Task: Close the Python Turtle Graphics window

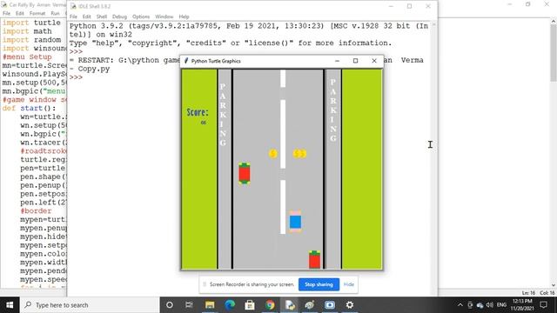Action: click(x=374, y=61)
